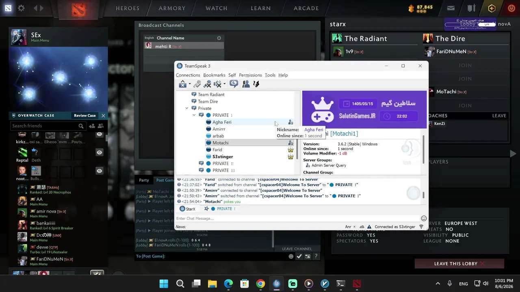The height and width of the screenshot is (292, 520).
Task: Switch to LEARN tab in Dota
Action: [261, 8]
